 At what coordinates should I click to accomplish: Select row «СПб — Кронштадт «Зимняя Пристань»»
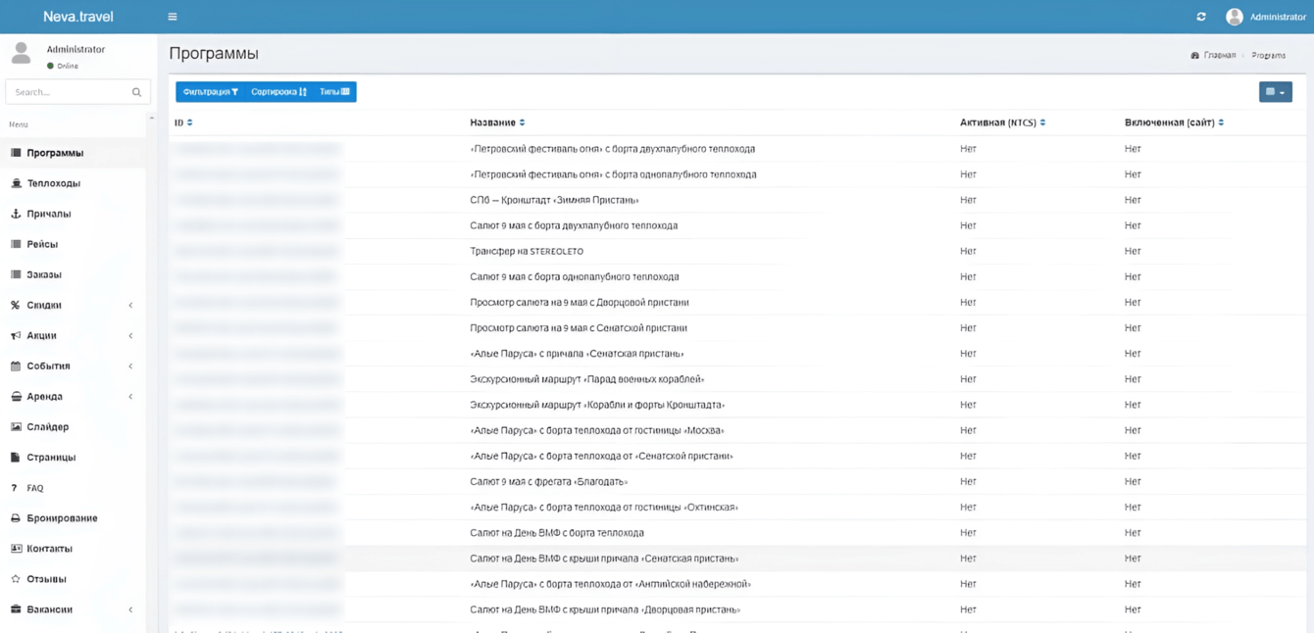[736, 200]
